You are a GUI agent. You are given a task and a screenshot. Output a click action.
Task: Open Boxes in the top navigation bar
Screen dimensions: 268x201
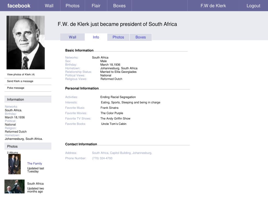pos(119,6)
